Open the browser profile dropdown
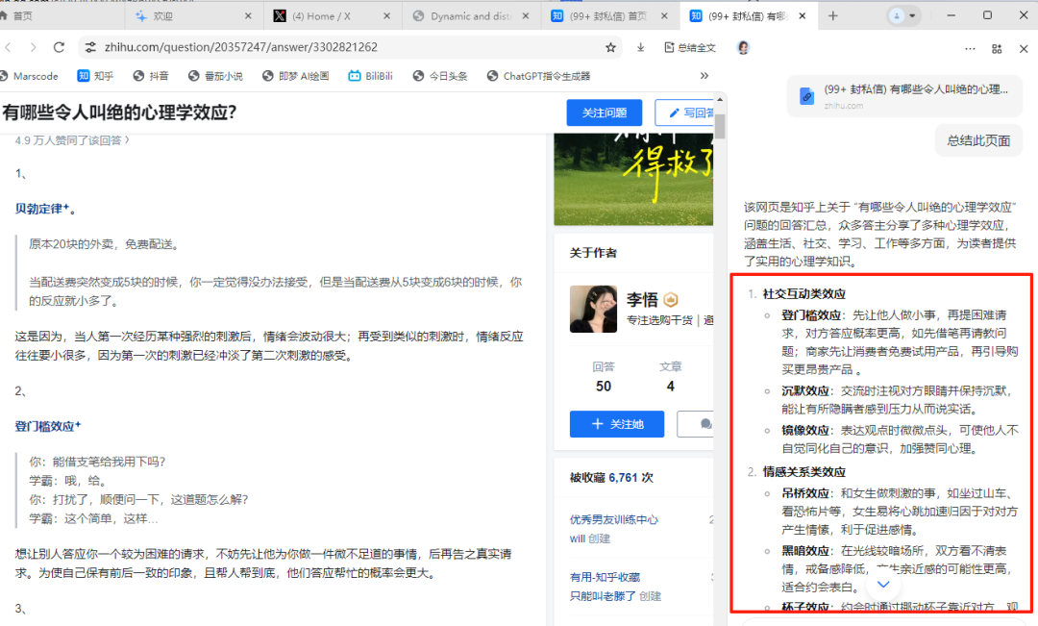 point(902,16)
